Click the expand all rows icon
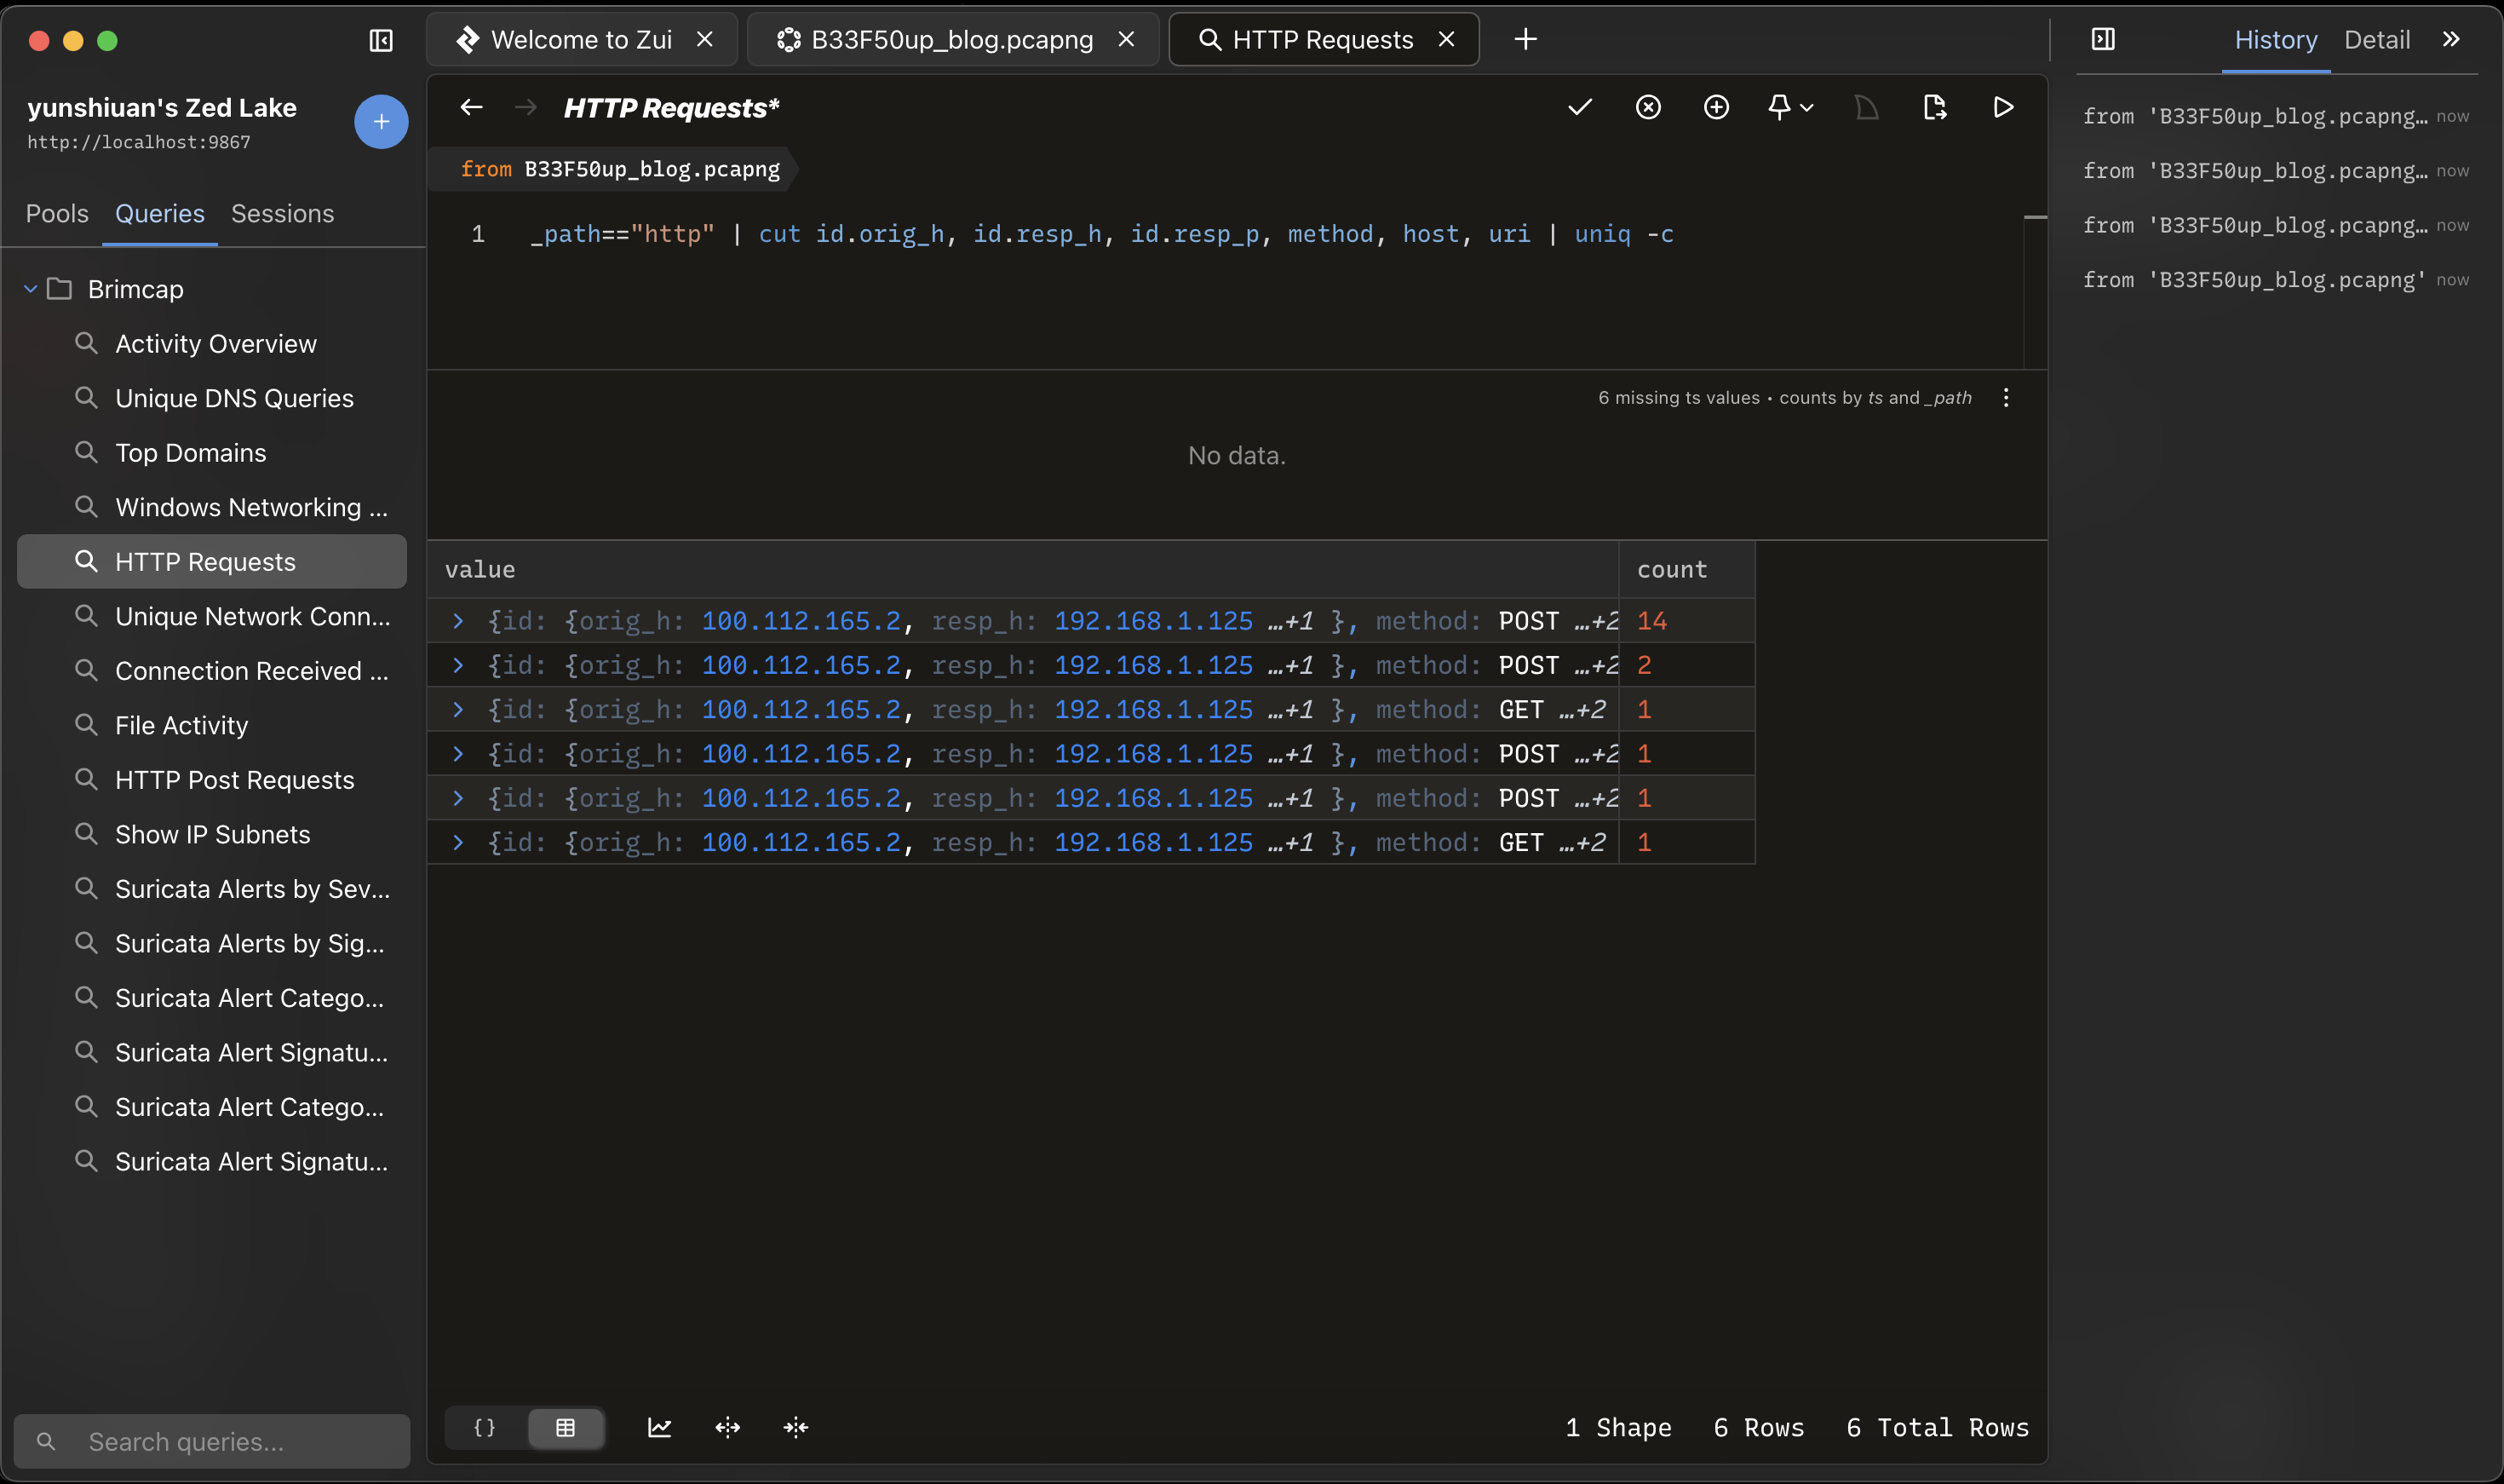2504x1484 pixels. [x=727, y=1427]
